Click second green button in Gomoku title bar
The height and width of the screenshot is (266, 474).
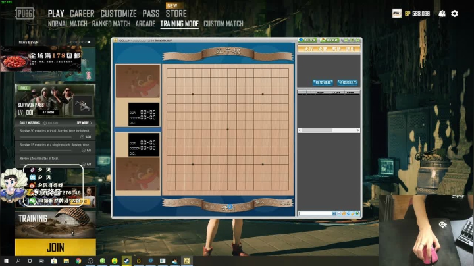tap(330, 40)
